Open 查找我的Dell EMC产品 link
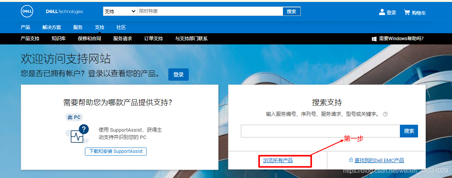This screenshot has width=452, height=178. (x=379, y=160)
